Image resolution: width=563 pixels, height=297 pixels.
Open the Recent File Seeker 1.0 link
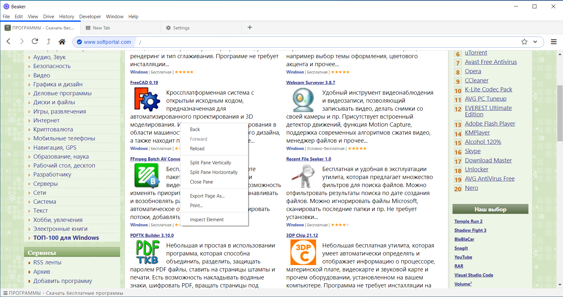309,159
